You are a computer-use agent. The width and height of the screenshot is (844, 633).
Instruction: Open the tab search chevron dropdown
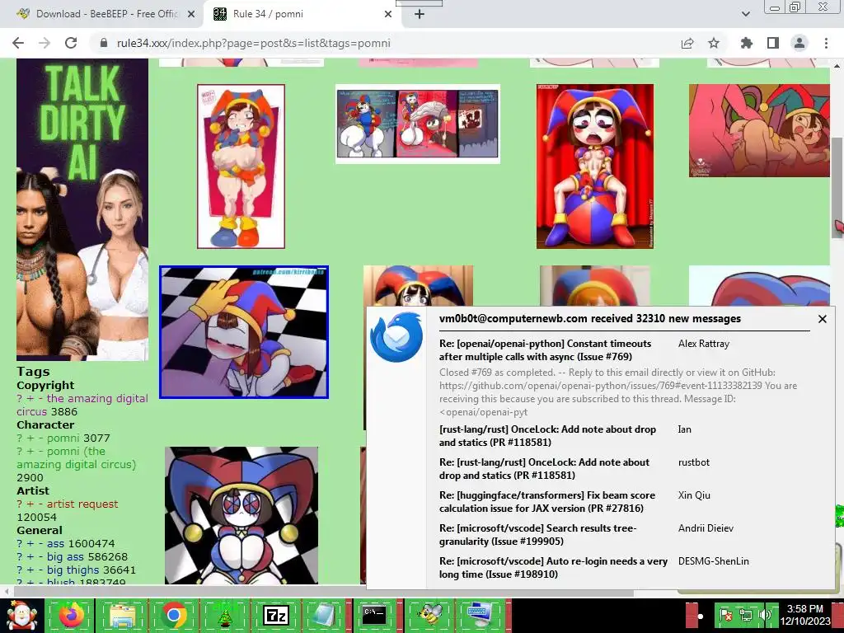tap(745, 14)
